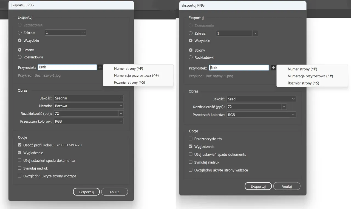Click the plus icon beside Przyrostek in PNG dialog
Image resolution: width=351 pixels, height=209 pixels.
[x=273, y=68]
